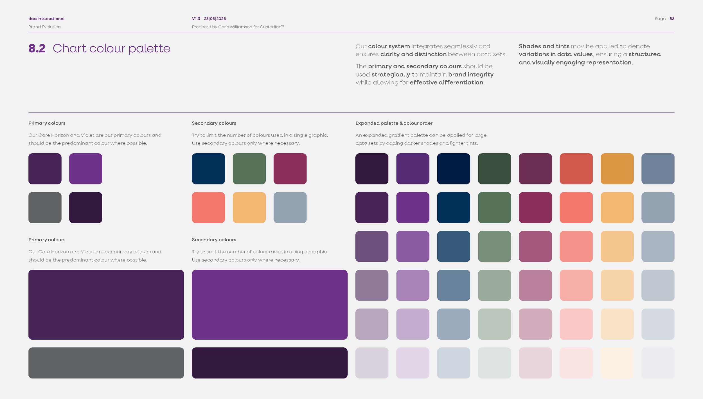This screenshot has height=399, width=703.
Task: Select the large violet colour block
Action: [270, 305]
